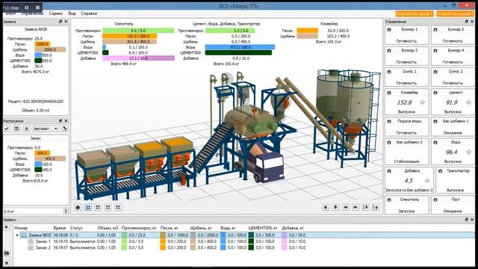Float the Заявка panel with its undock icon
The height and width of the screenshot is (269, 478).
click(x=60, y=22)
